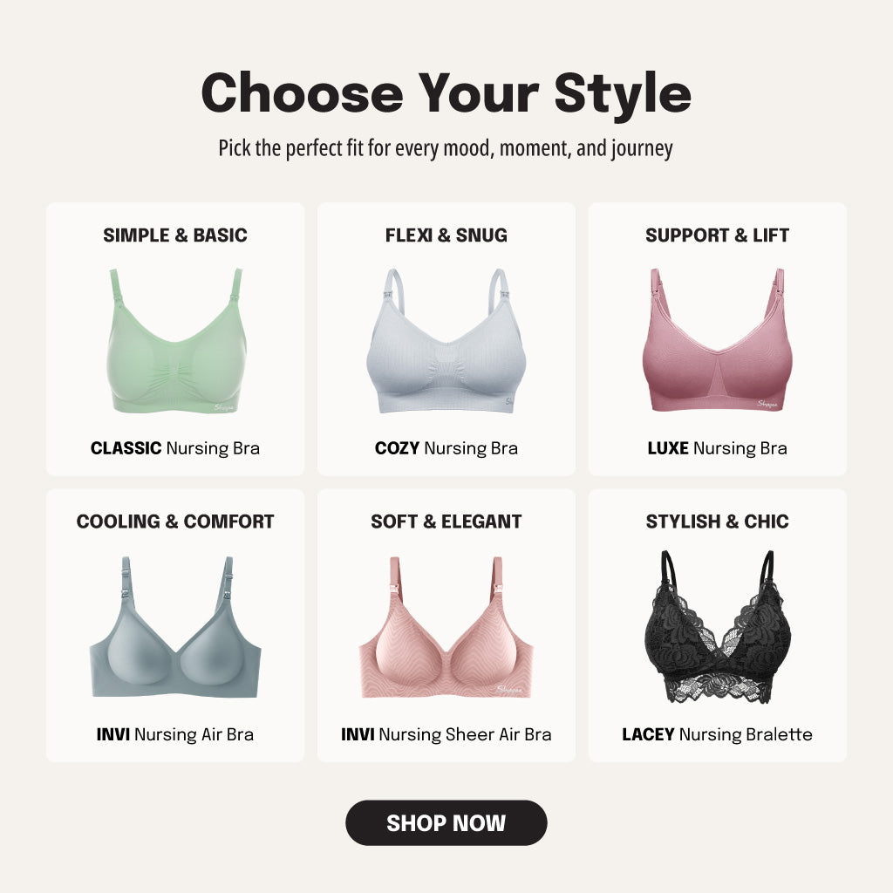
Task: Open the COZY Nursing Bra label link
Action: (446, 448)
